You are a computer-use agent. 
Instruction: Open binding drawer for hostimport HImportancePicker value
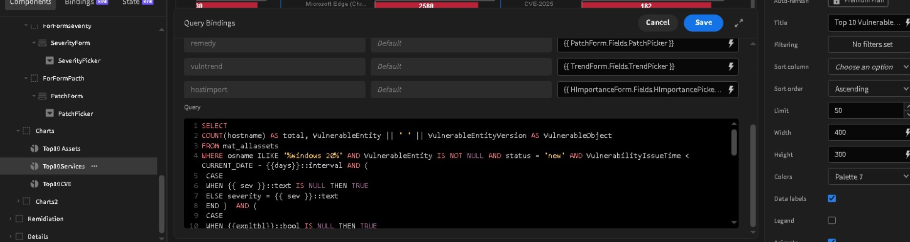click(731, 90)
